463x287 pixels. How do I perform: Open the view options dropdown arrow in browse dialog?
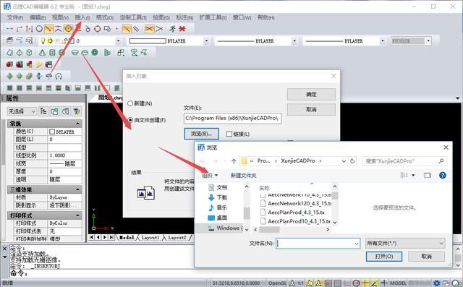pos(413,175)
